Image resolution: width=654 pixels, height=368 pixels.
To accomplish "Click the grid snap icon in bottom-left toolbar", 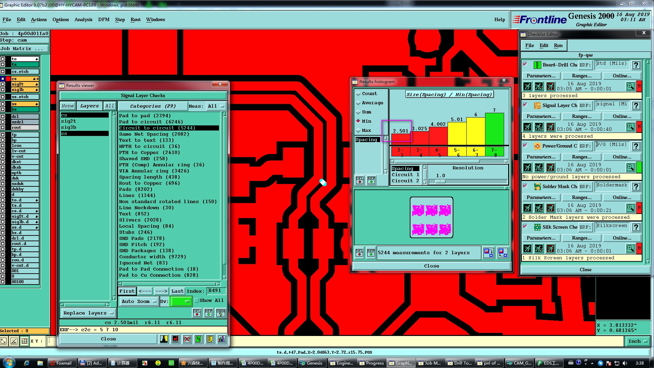I will pyautogui.click(x=25, y=341).
